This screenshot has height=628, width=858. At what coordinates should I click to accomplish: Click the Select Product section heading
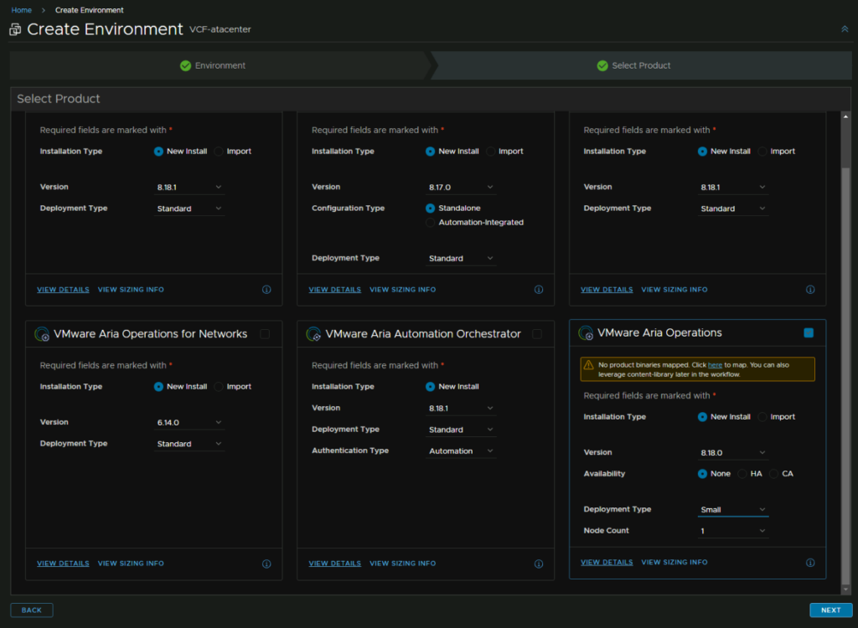click(59, 99)
